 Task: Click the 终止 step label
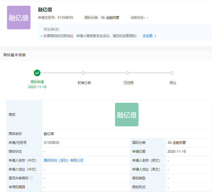(173, 83)
